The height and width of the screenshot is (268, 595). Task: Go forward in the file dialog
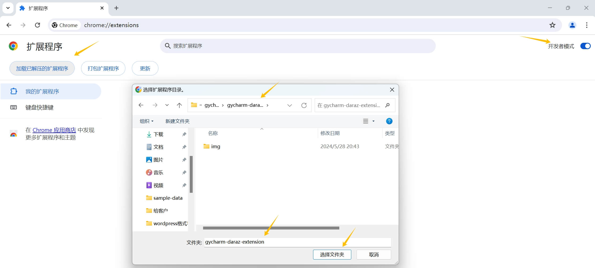[x=155, y=105]
